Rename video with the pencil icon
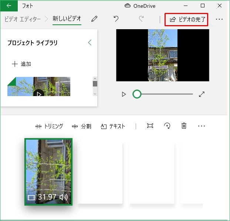The width and height of the screenshot is (230, 221). [x=94, y=19]
